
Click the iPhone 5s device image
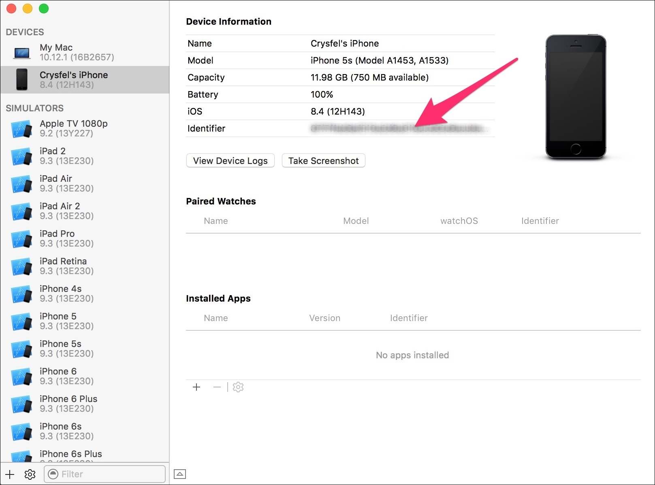click(x=576, y=97)
